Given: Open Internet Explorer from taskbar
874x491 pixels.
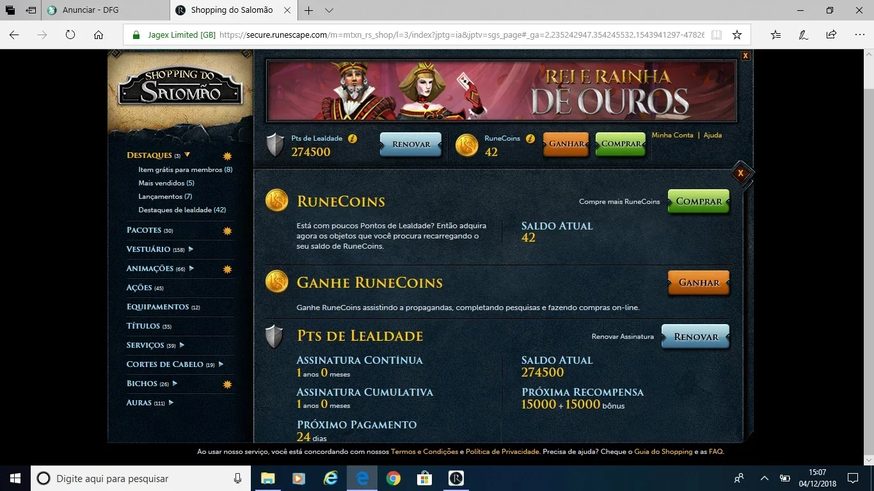Looking at the screenshot, I should pos(330,478).
